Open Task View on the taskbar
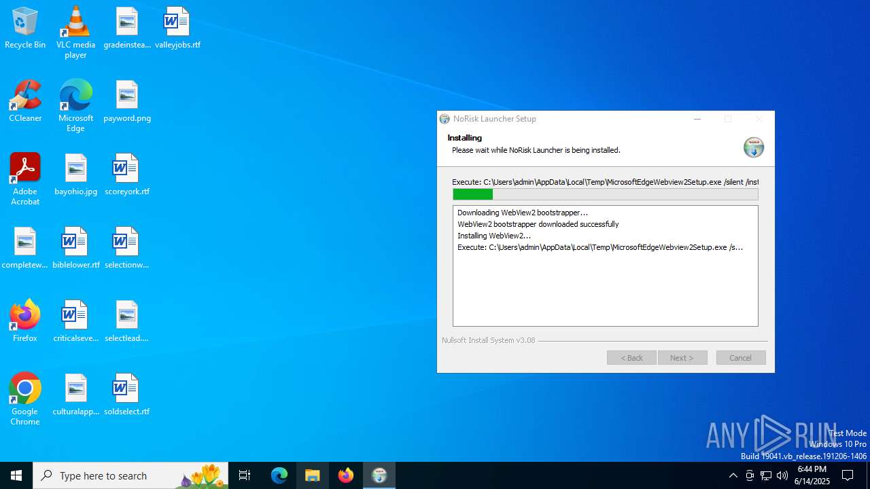Image resolution: width=870 pixels, height=489 pixels. pos(245,475)
